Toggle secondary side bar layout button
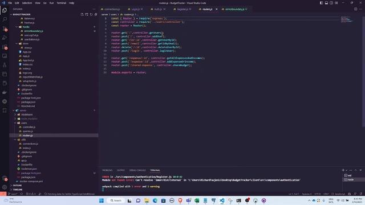Image resolution: width=365 pixels, height=205 pixels. pos(331,3)
